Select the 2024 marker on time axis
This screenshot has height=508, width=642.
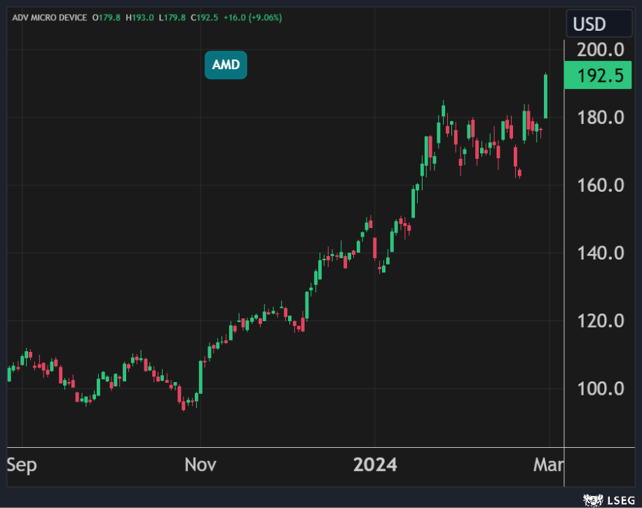375,465
